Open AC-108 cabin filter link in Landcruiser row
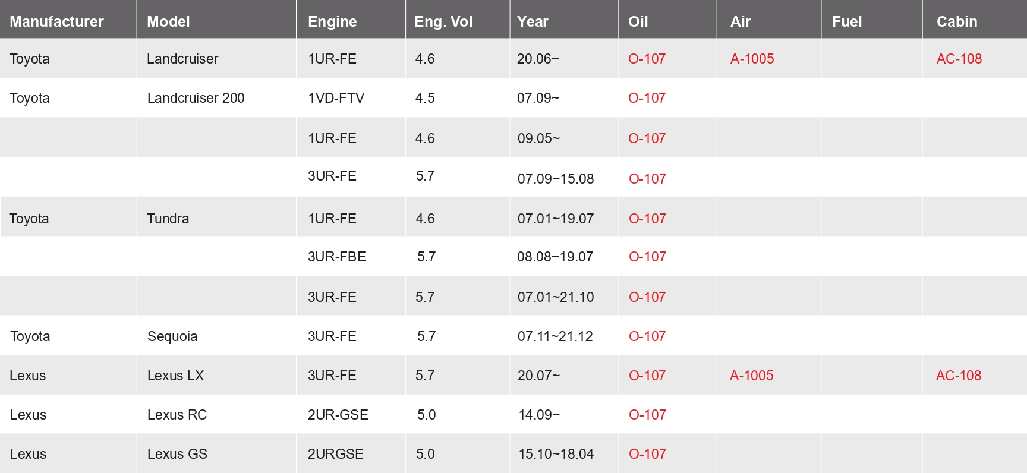The width and height of the screenshot is (1027, 473). (959, 59)
